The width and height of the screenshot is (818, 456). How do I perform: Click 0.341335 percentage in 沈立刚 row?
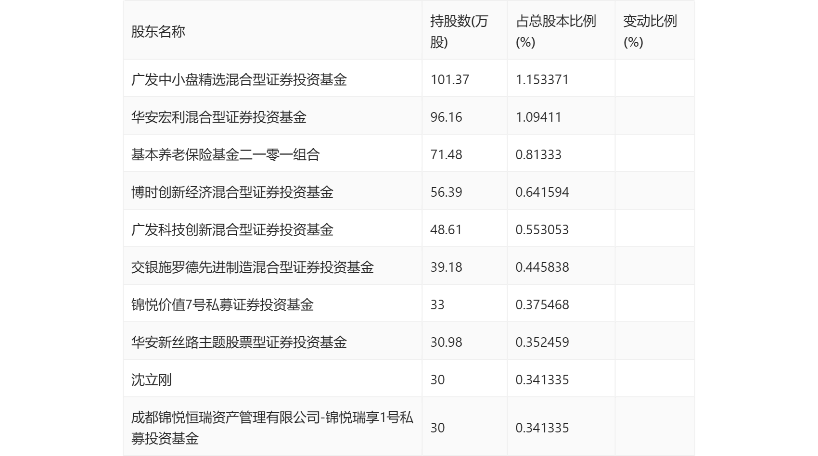pos(542,380)
